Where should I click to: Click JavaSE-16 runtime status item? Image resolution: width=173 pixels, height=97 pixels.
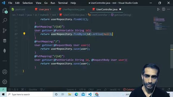click(x=115, y=89)
